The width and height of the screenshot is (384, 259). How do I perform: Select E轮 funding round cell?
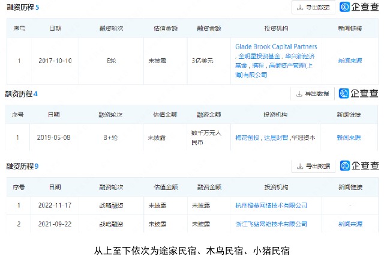[x=112, y=61]
